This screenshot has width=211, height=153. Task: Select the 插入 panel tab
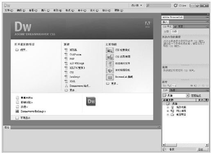pyautogui.click(x=165, y=22)
